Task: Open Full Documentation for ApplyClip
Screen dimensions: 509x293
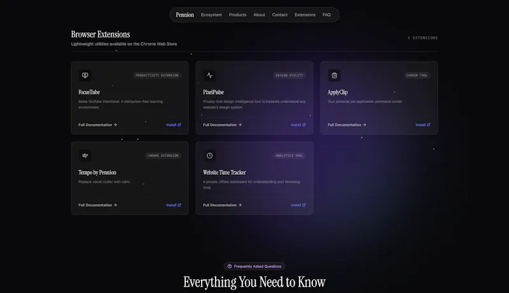Action: (x=347, y=125)
